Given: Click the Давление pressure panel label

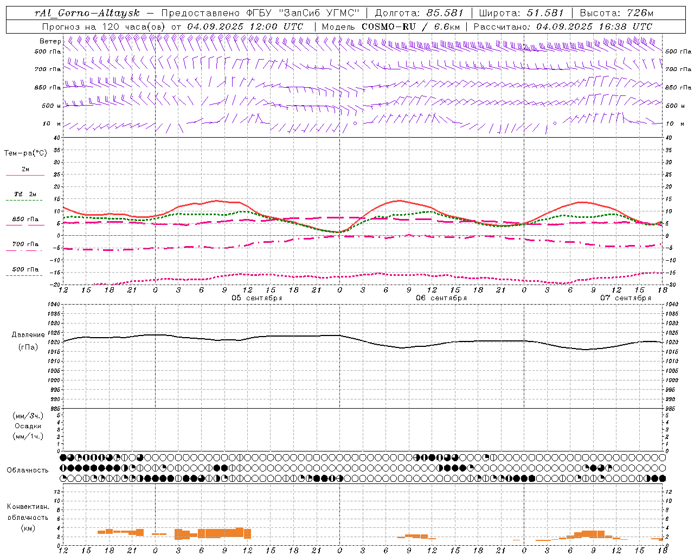Looking at the screenshot, I should click(28, 335).
